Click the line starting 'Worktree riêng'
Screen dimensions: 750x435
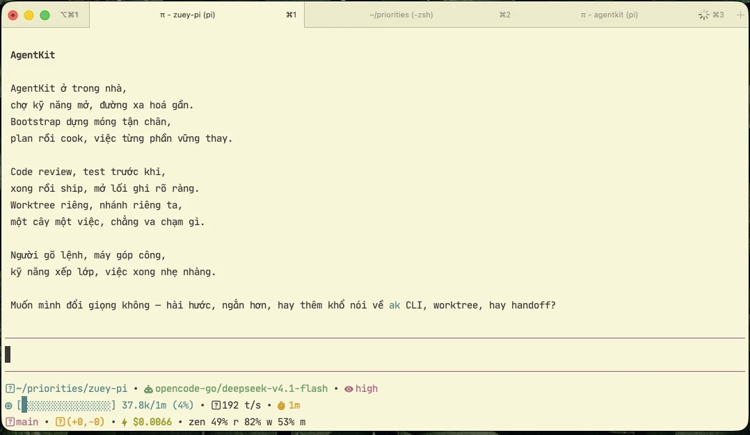click(x=96, y=205)
